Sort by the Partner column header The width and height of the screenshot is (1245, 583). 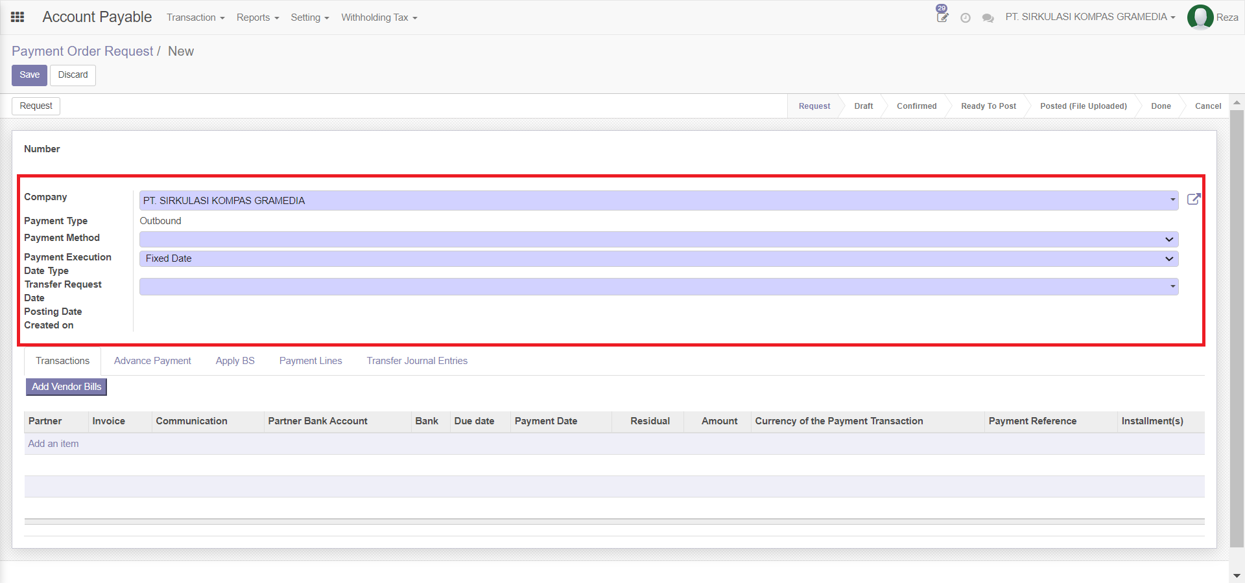[56, 421]
